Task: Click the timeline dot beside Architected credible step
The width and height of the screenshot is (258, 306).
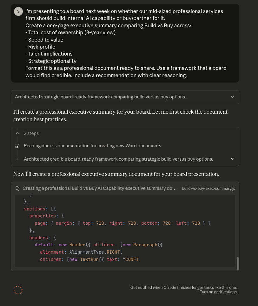Action: [x=17, y=159]
